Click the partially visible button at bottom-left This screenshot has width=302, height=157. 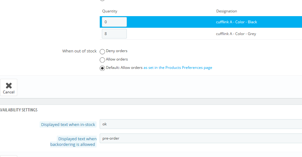pos(8,156)
